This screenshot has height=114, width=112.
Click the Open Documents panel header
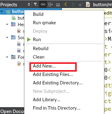[x=12, y=112]
